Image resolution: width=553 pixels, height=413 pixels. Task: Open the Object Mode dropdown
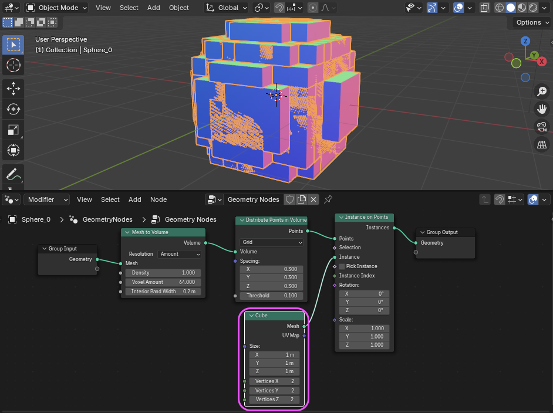pos(56,8)
